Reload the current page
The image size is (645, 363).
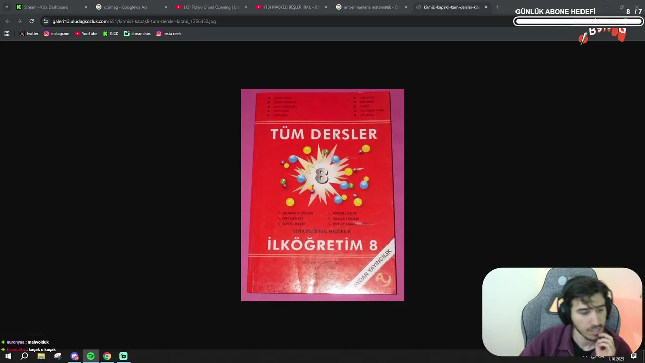[x=31, y=21]
